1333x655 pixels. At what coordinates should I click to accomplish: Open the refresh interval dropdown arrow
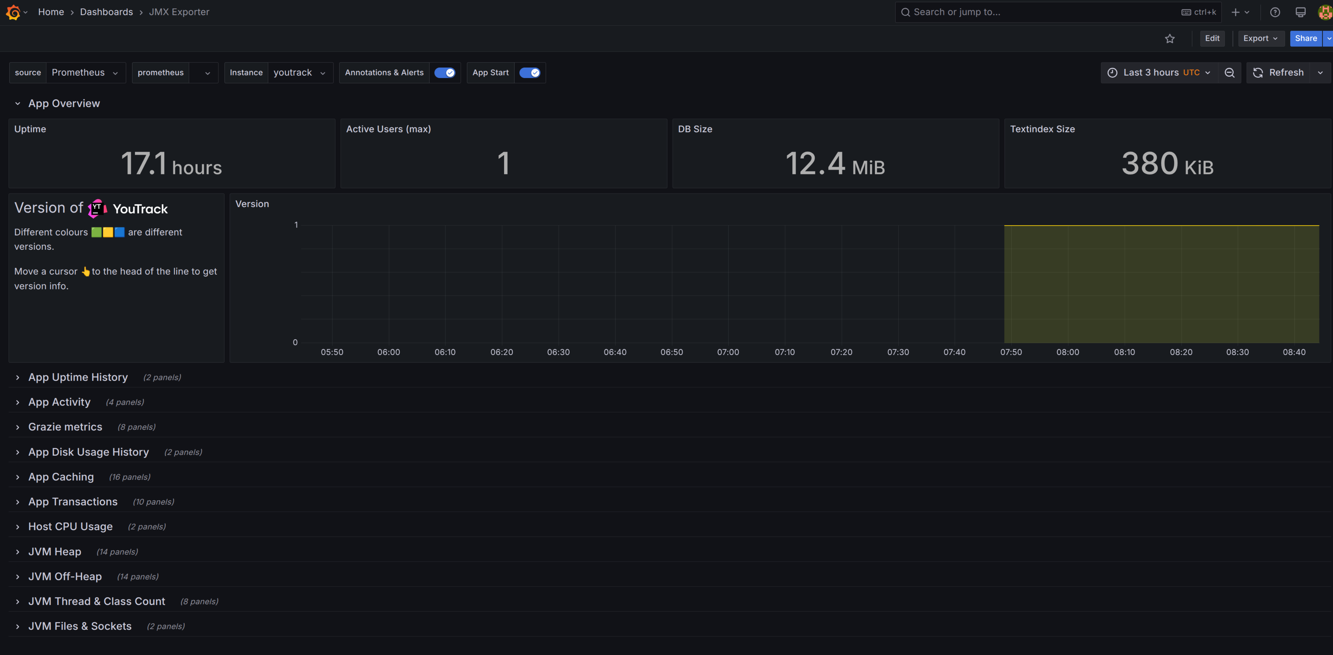[1321, 72]
